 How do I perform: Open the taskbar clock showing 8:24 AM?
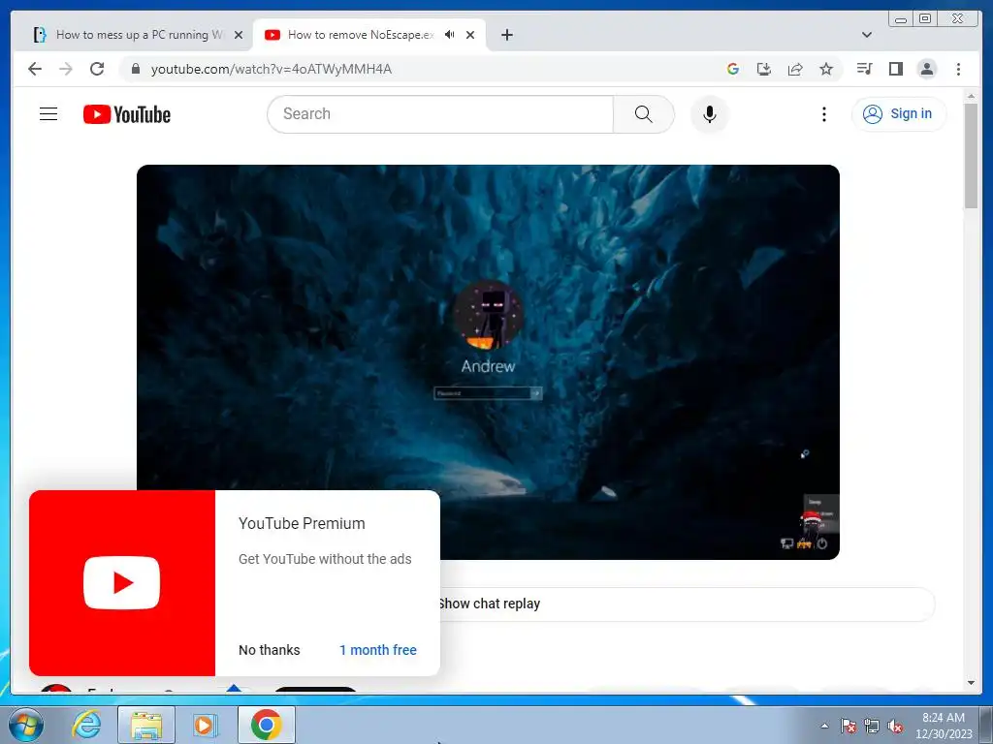click(943, 726)
